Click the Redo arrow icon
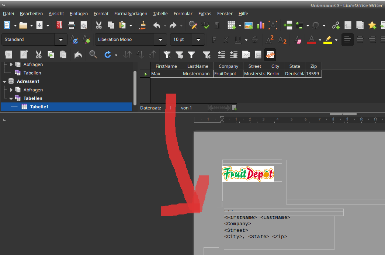385x255 pixels. pyautogui.click(x=173, y=25)
